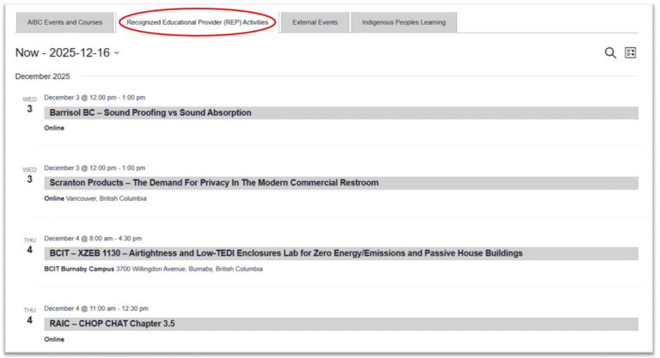Viewport: 660px width, 358px height.
Task: Open Barrisol BC Sound Proofing event
Action: (150, 112)
